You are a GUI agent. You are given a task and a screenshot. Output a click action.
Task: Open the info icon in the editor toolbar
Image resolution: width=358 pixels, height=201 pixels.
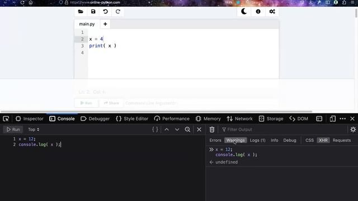(x=258, y=11)
